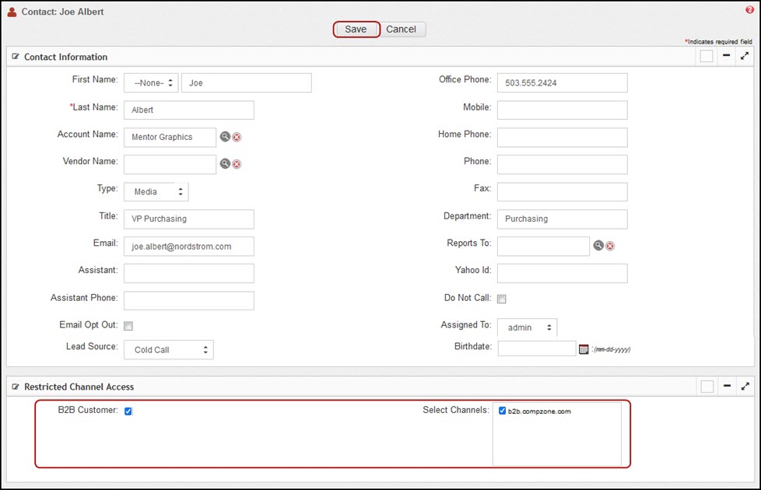This screenshot has height=490, width=761.
Task: Open the salutation --None-- dropdown
Action: click(x=151, y=83)
